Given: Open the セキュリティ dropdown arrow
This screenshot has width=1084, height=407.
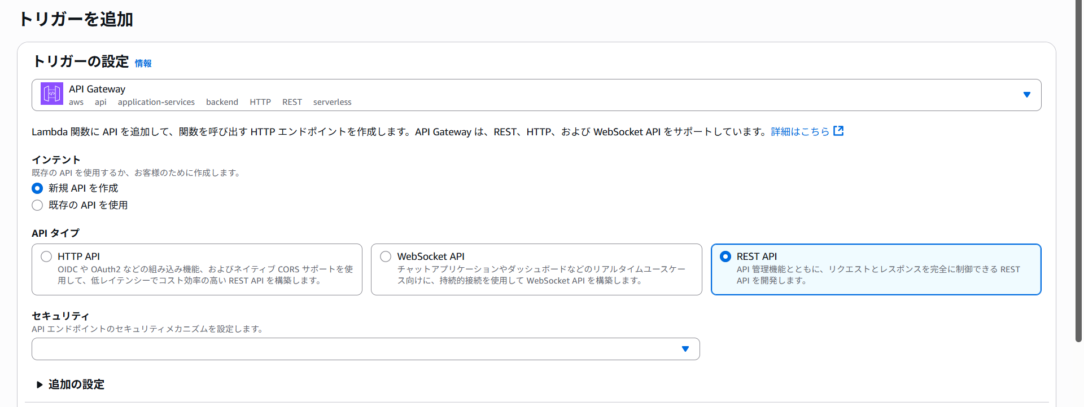Looking at the screenshot, I should pyautogui.click(x=685, y=349).
